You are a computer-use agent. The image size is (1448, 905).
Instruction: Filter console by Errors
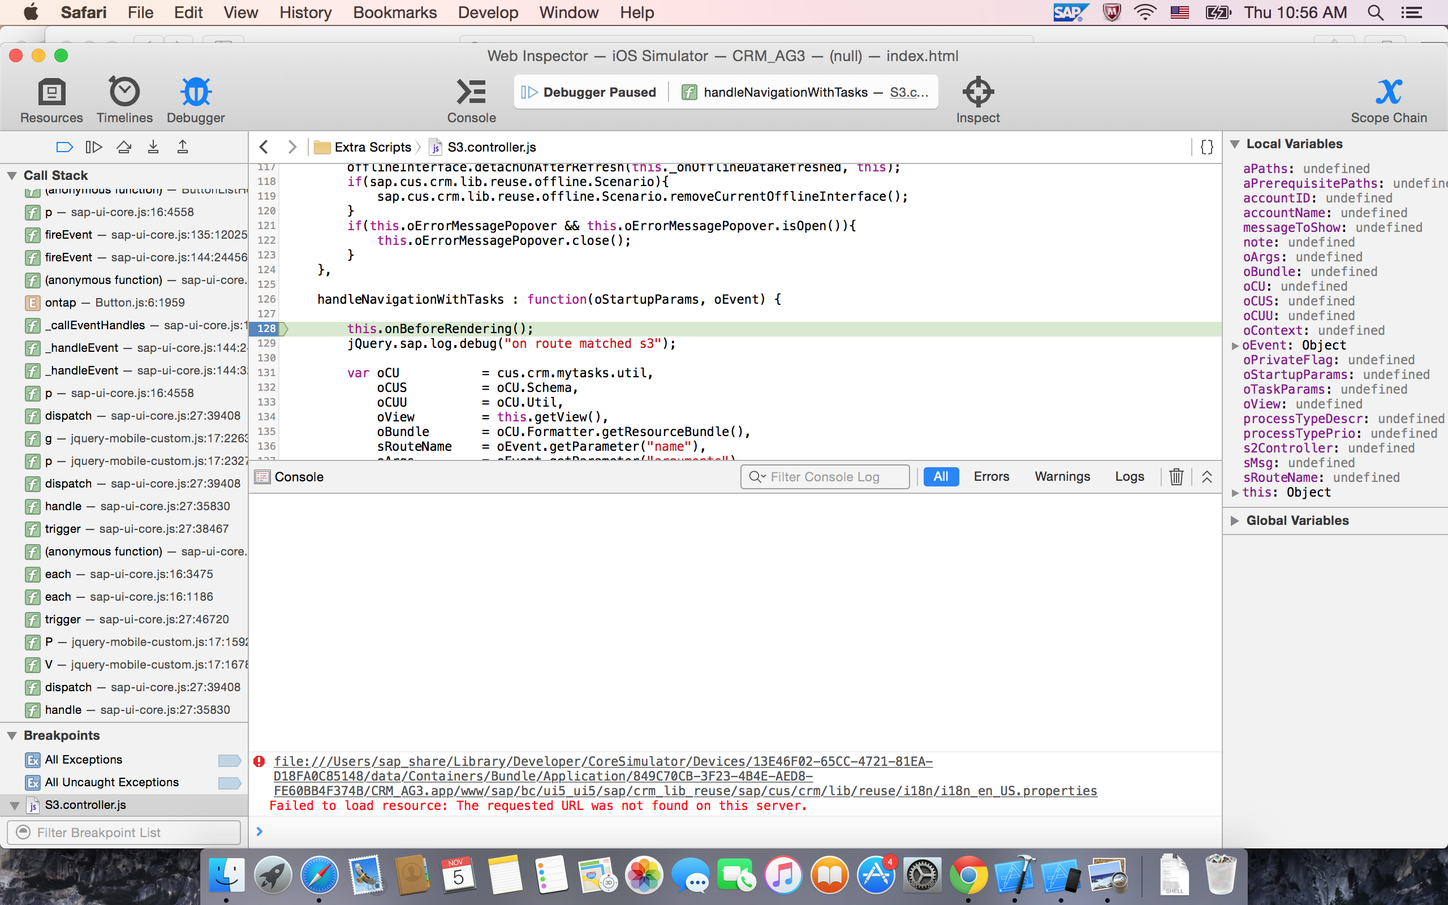tap(991, 476)
